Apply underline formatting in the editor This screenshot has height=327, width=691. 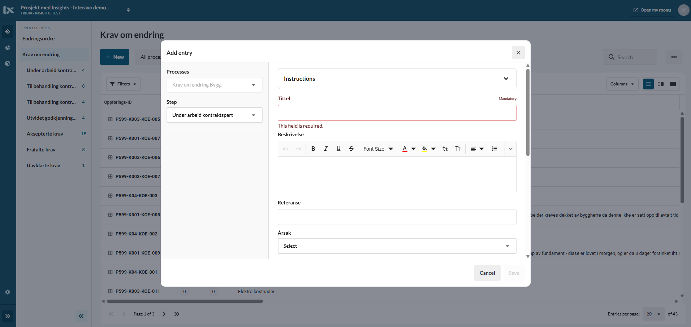click(x=338, y=149)
